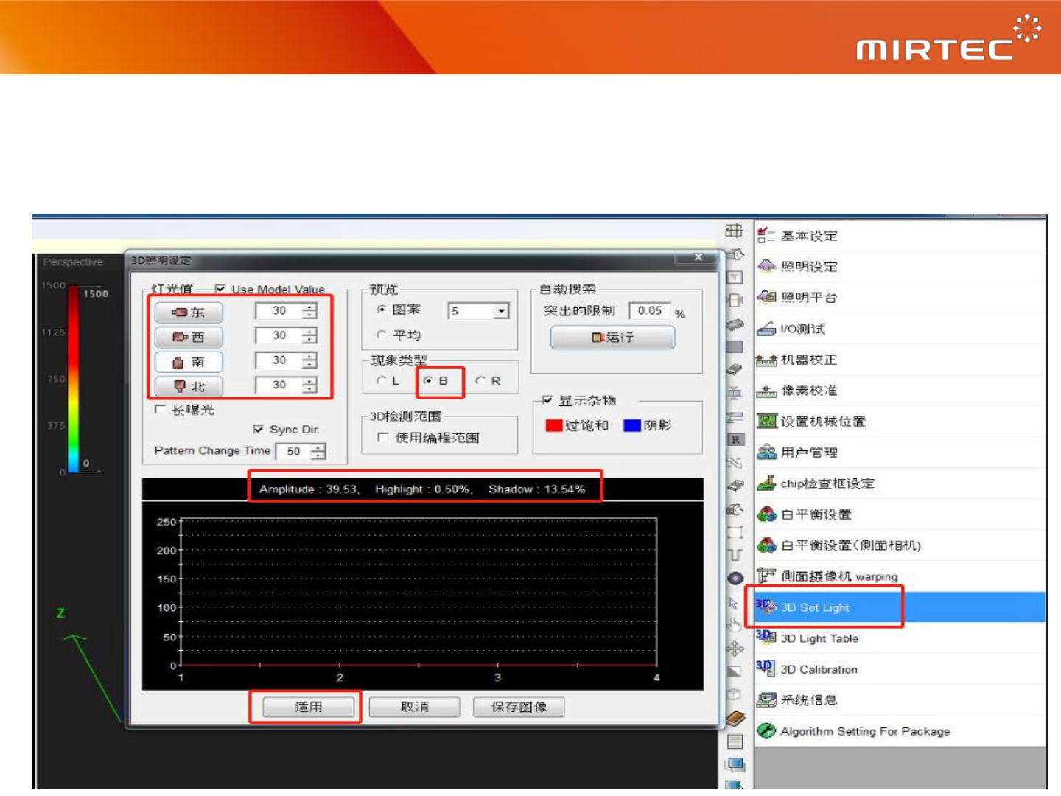Open 3D Calibration in the side menu
The width and height of the screenshot is (1061, 796).
coord(819,669)
